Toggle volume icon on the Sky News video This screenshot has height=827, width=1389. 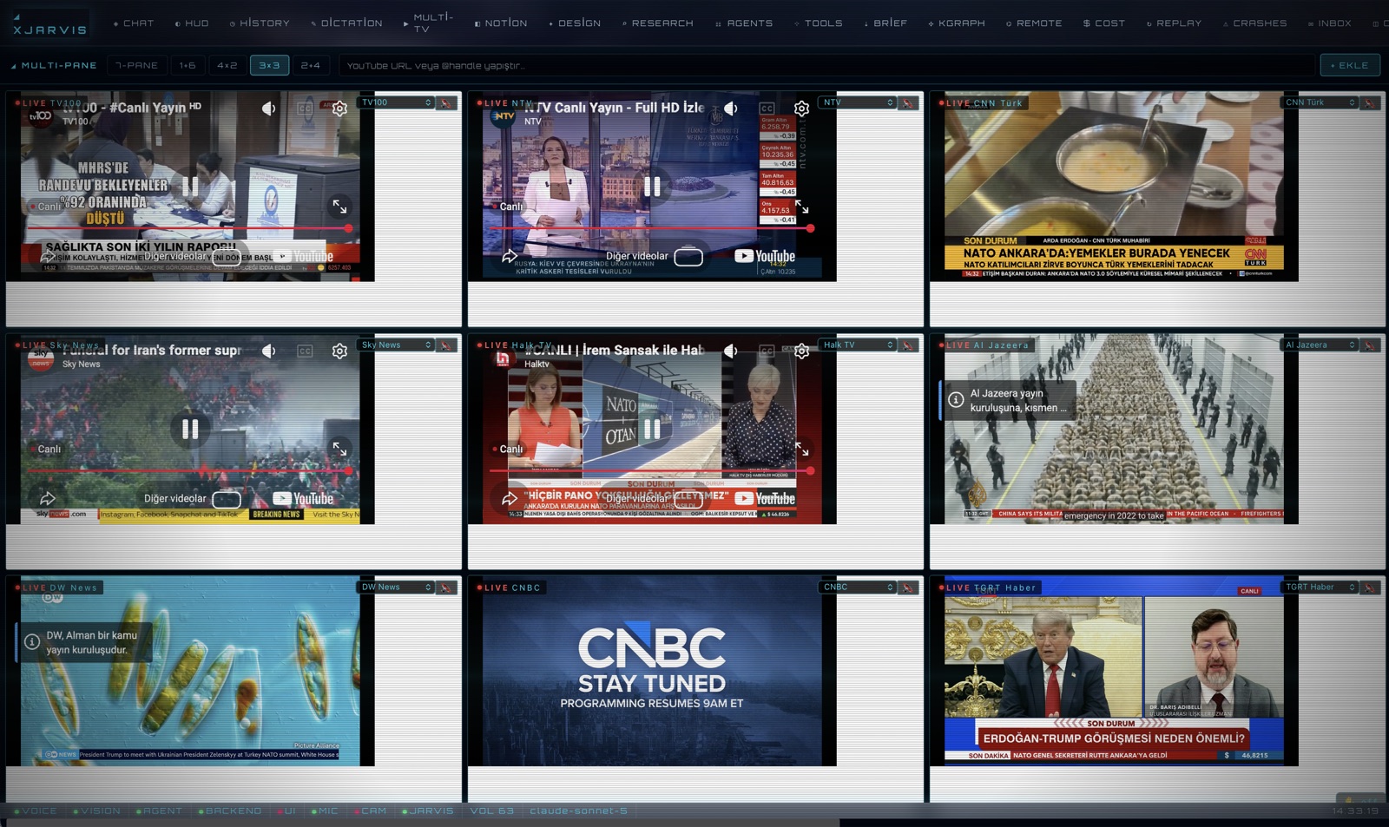pos(268,351)
